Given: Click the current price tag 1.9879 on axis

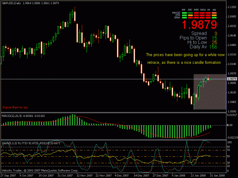Looking at the screenshot, I should click(x=232, y=79).
